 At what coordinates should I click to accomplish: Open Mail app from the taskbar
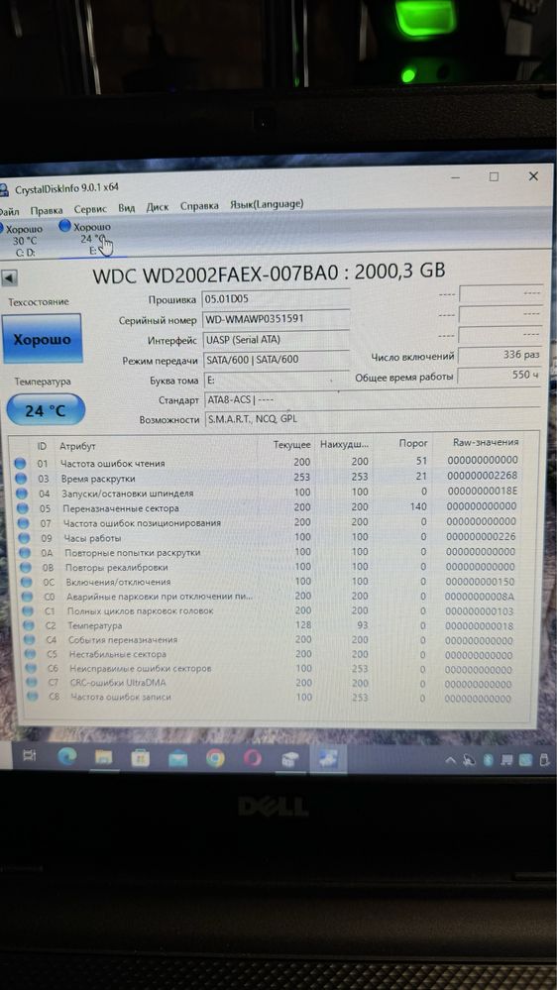tap(178, 759)
